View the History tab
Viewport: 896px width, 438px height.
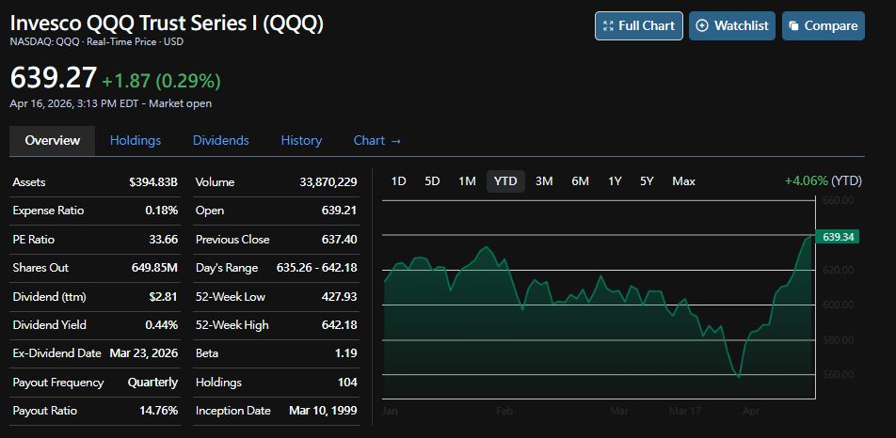point(301,140)
